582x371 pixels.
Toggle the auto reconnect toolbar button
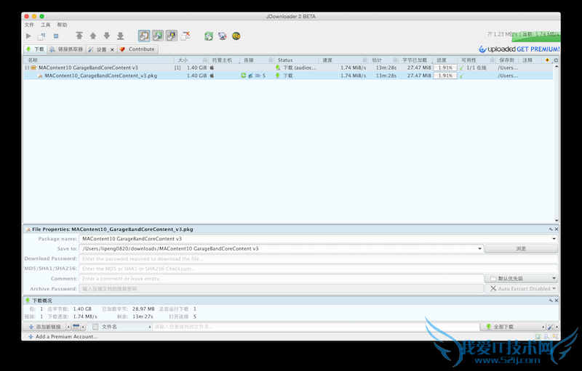click(158, 36)
